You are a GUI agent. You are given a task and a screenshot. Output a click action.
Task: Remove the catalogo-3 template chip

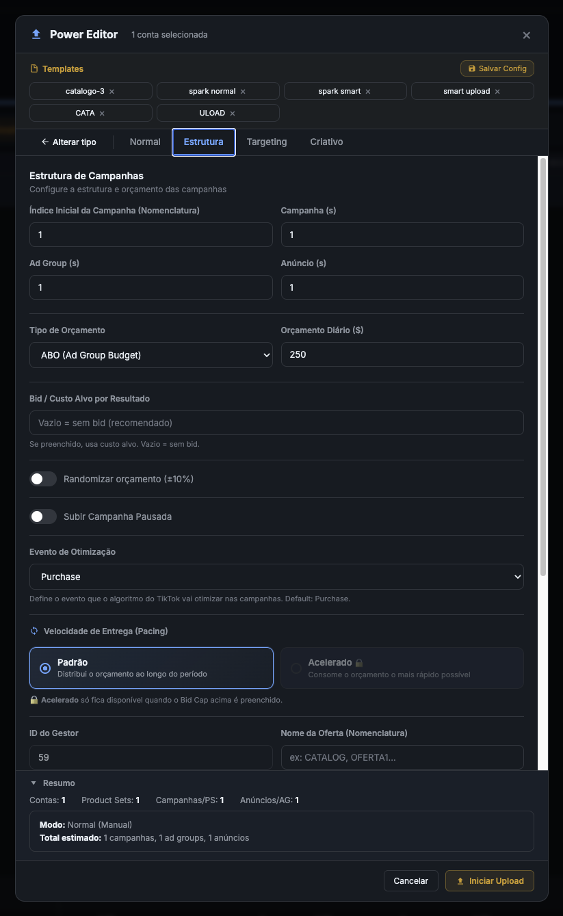(x=112, y=92)
